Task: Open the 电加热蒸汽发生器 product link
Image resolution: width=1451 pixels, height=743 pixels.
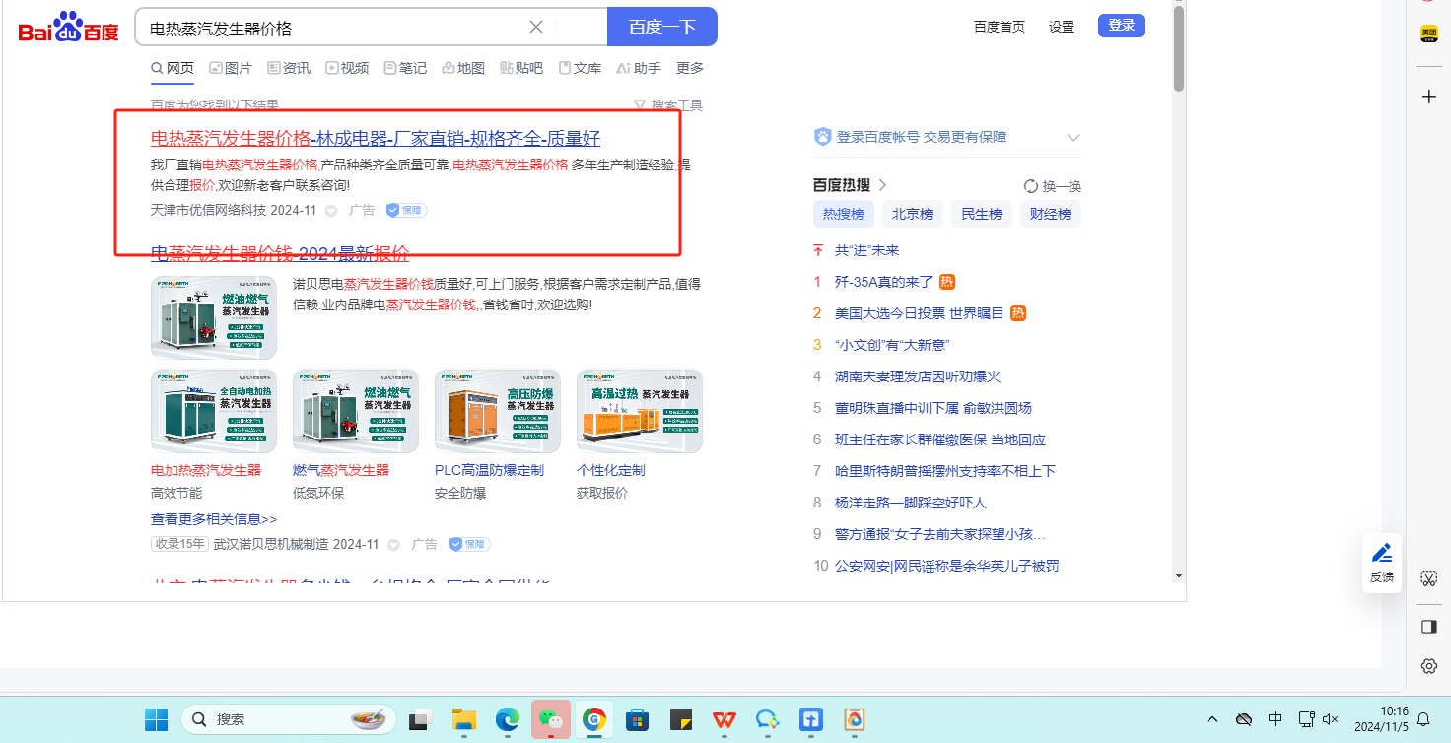Action: [206, 470]
